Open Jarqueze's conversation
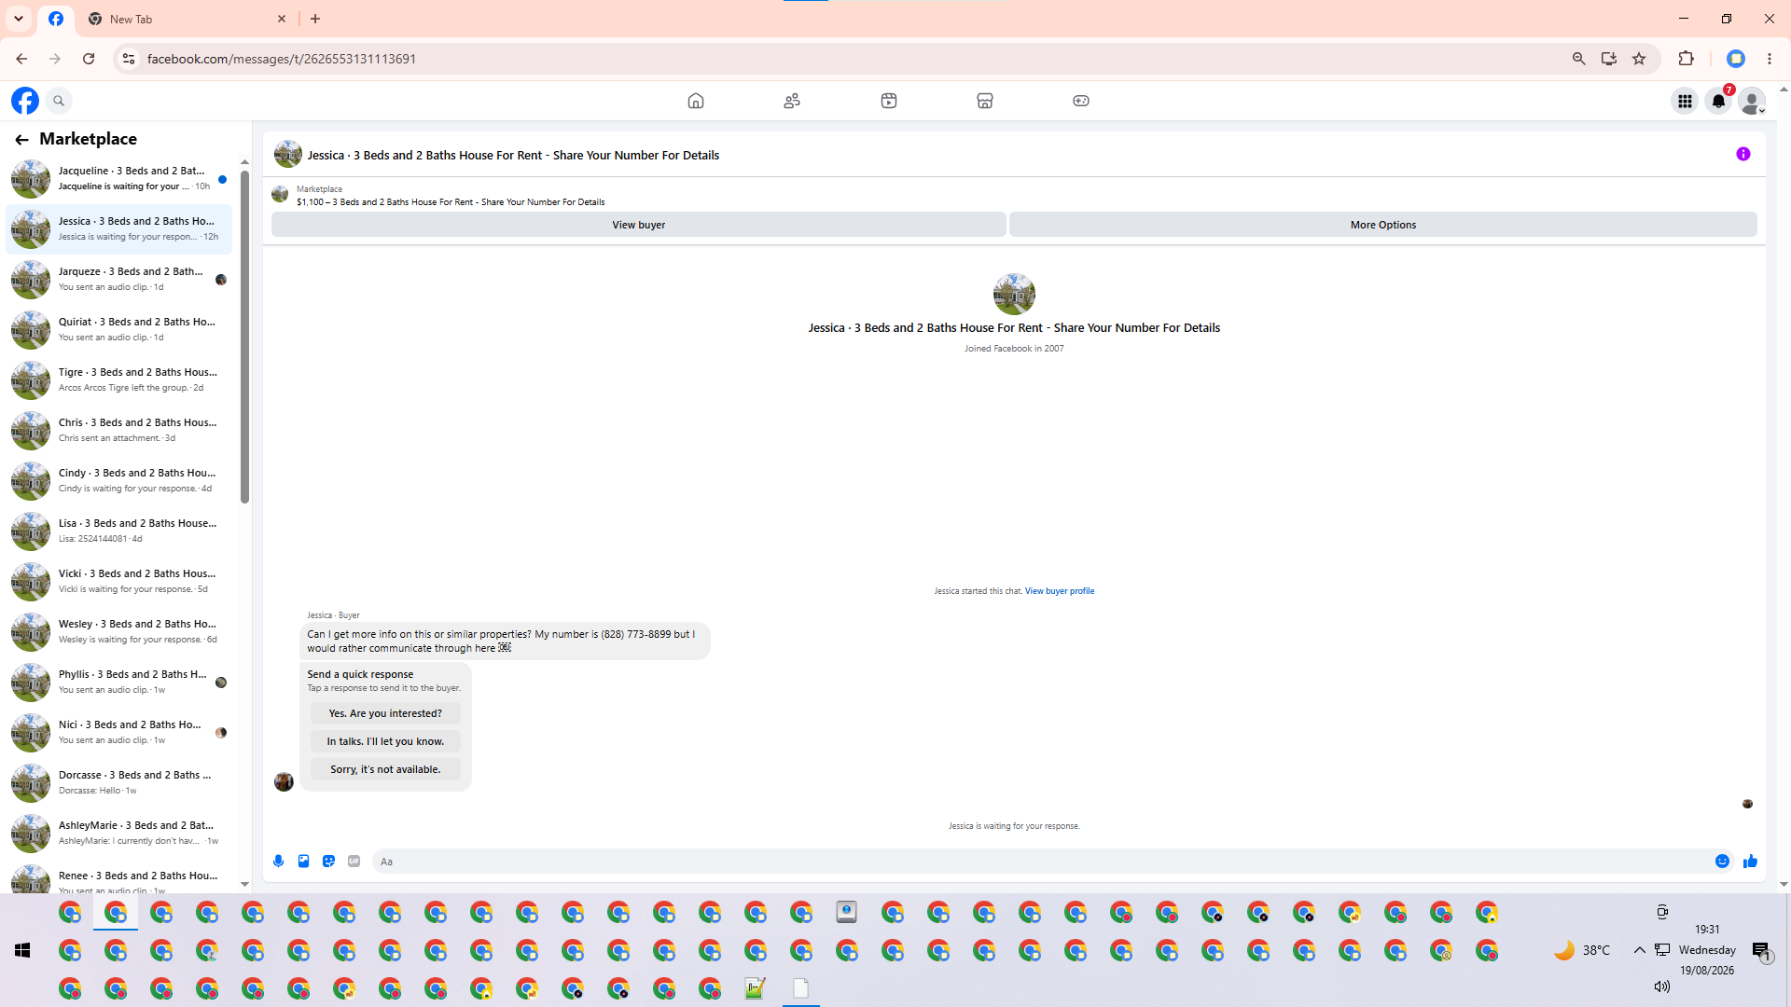The height and width of the screenshot is (1007, 1791). [x=119, y=279]
